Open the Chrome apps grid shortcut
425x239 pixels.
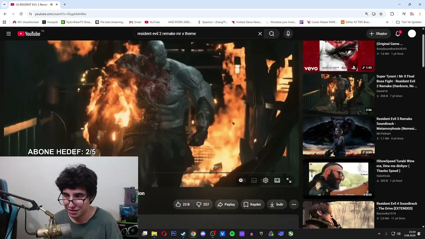click(4, 22)
